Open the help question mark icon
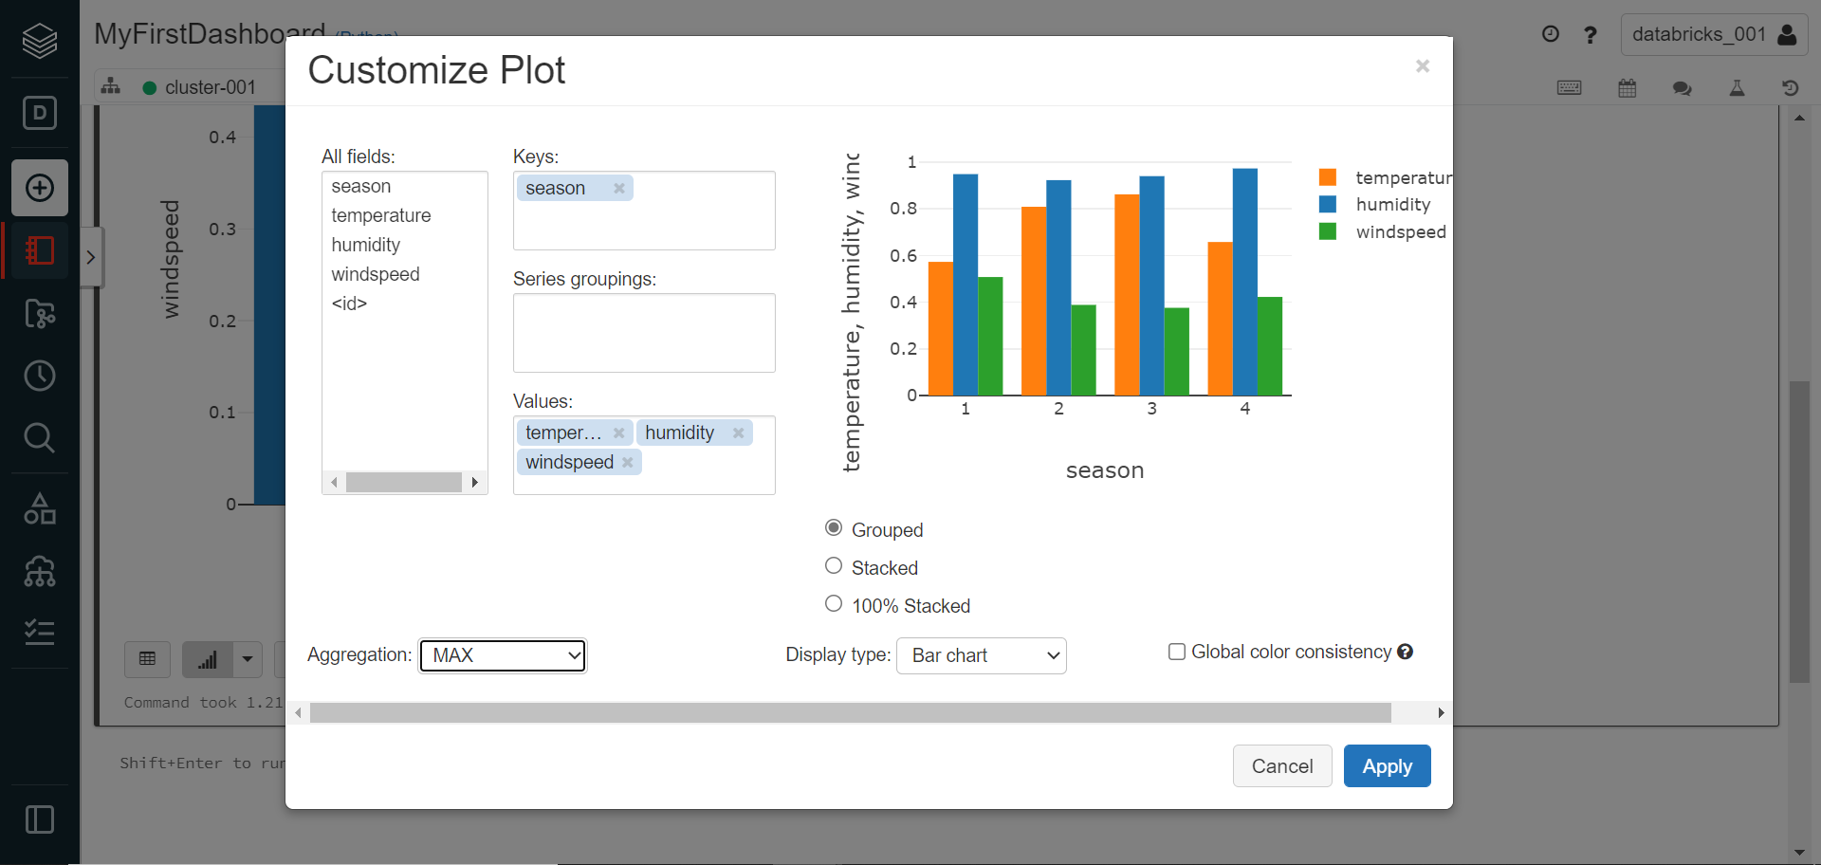This screenshot has width=1821, height=865. point(1591,35)
